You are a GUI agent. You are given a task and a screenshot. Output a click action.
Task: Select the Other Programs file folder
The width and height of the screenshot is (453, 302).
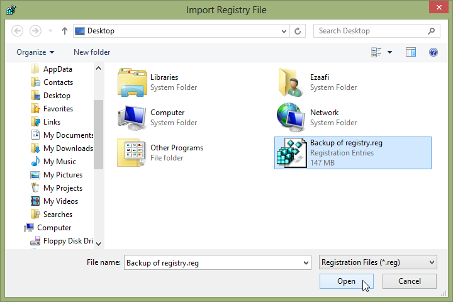tap(131, 153)
